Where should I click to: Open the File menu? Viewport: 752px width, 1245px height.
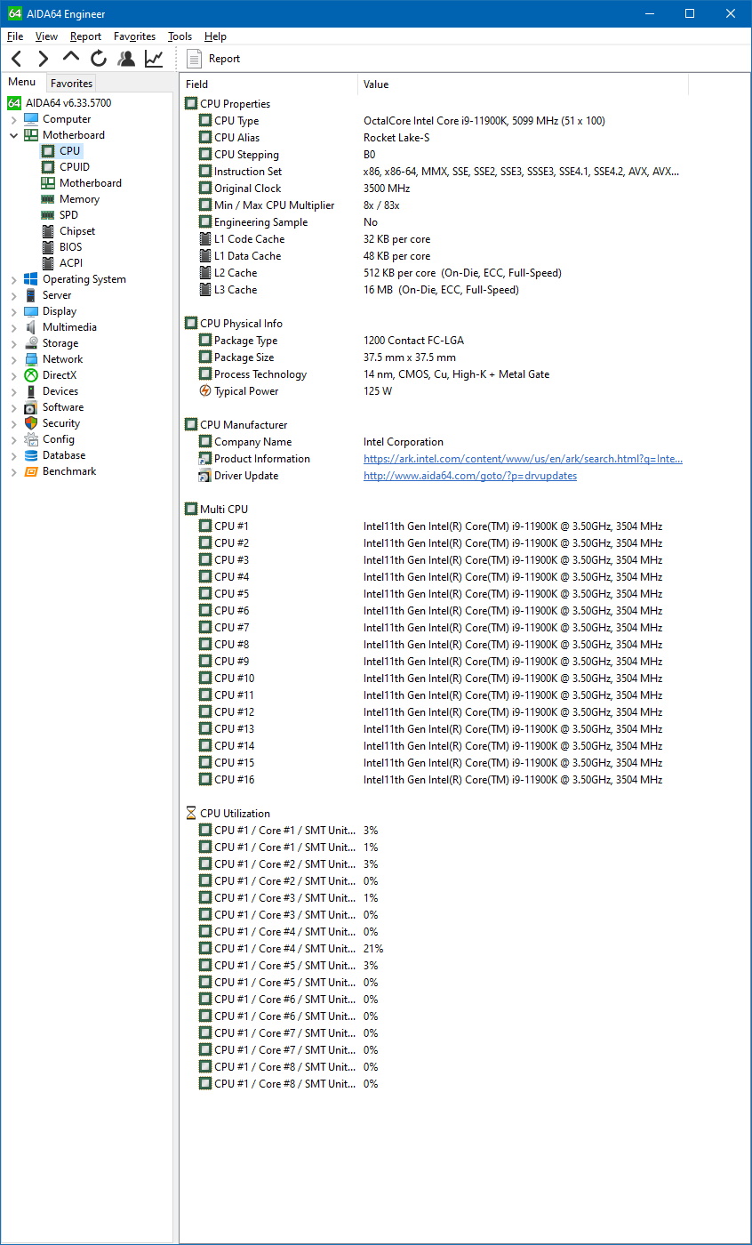(x=15, y=36)
